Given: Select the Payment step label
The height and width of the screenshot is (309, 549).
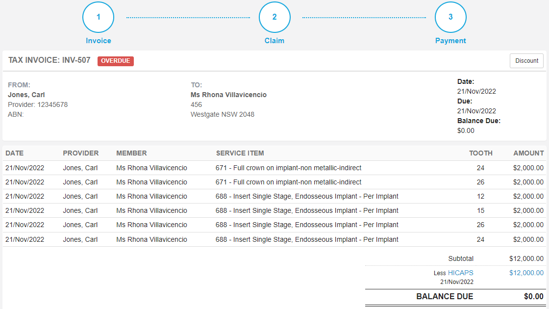Looking at the screenshot, I should [450, 41].
